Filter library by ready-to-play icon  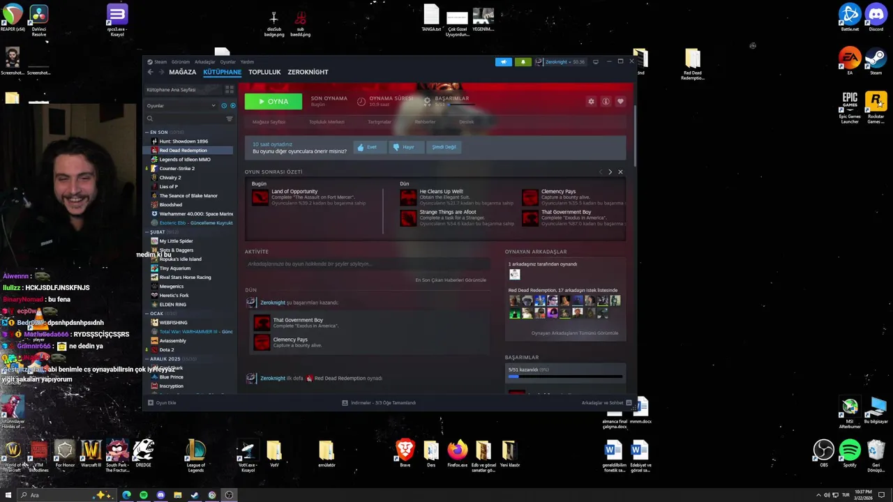coord(232,105)
